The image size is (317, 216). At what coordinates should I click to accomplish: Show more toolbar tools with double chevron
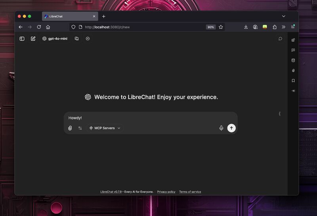pos(283,27)
